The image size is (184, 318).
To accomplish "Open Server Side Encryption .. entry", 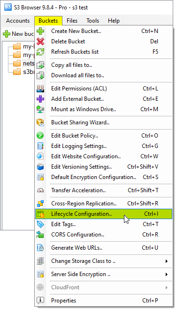I will click(104, 274).
